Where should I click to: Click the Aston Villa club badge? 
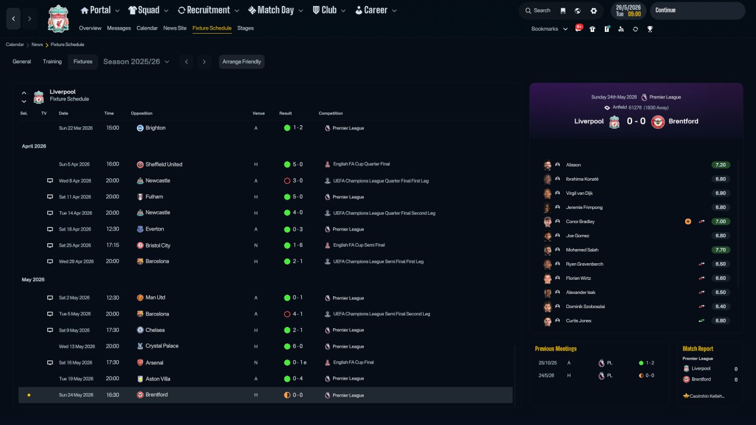pyautogui.click(x=141, y=378)
